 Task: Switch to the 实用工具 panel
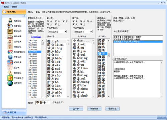(14, 113)
